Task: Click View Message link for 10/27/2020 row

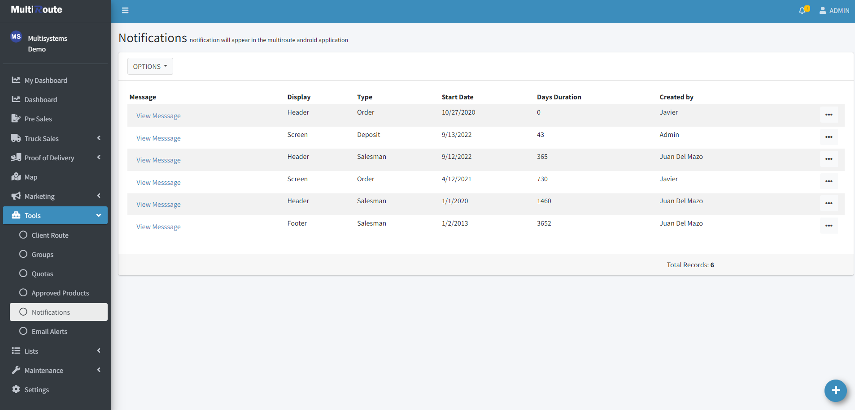Action: pyautogui.click(x=158, y=116)
